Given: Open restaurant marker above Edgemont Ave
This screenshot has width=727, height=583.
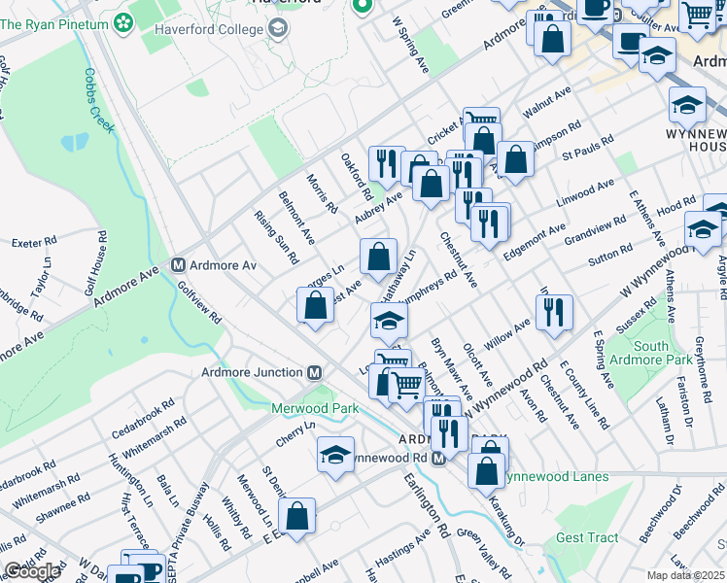Looking at the screenshot, I should click(489, 225).
